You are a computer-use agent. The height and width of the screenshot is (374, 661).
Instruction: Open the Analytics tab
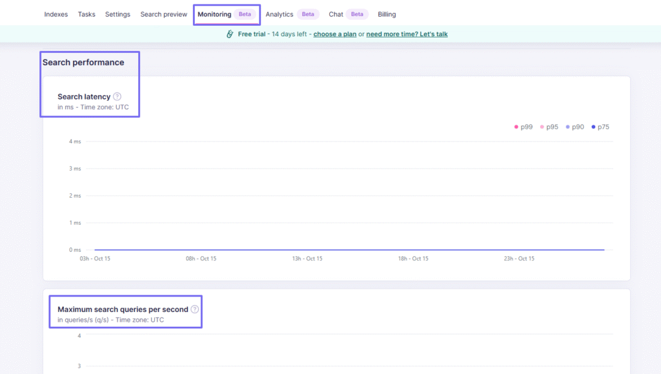tap(279, 14)
